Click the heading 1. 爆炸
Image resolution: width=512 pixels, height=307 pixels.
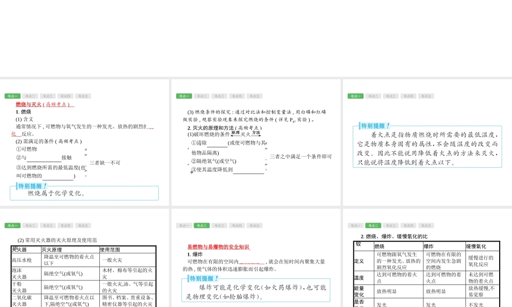pyautogui.click(x=195, y=254)
